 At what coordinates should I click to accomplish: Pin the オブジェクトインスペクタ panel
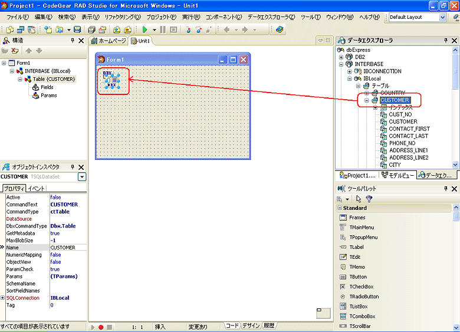click(73, 167)
